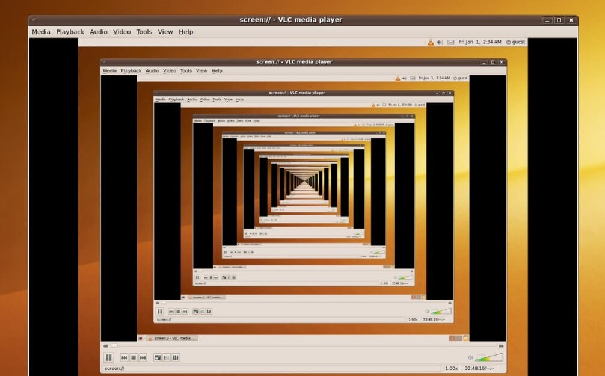
Task: Mute via speaker icon in second-largest VLC window
Action: pyautogui.click(x=471, y=357)
